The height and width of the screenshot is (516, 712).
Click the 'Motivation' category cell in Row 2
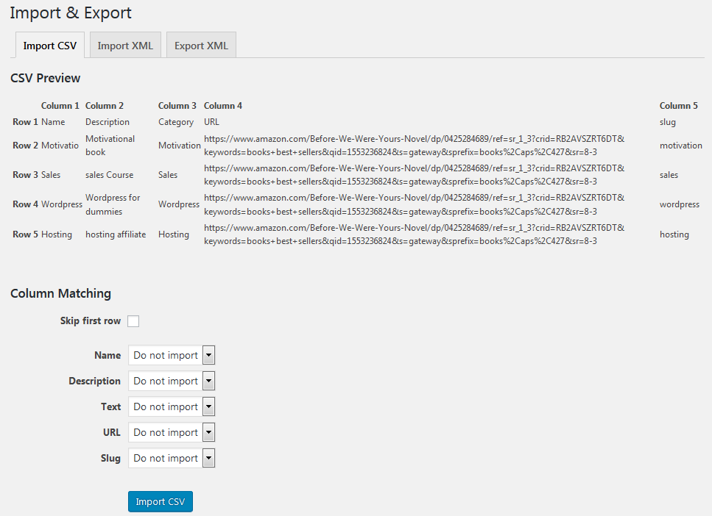click(180, 145)
